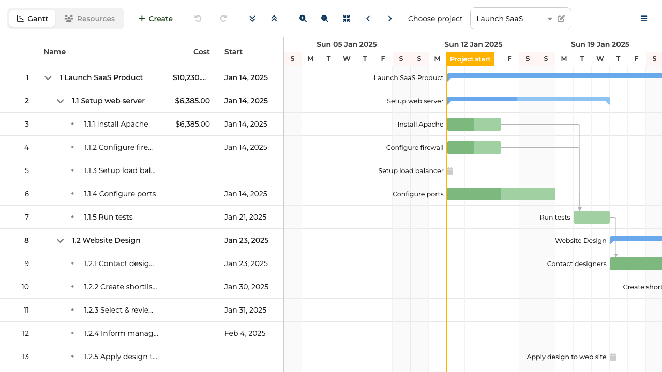Image resolution: width=662 pixels, height=372 pixels.
Task: Click the Cost column header
Action: 202,52
